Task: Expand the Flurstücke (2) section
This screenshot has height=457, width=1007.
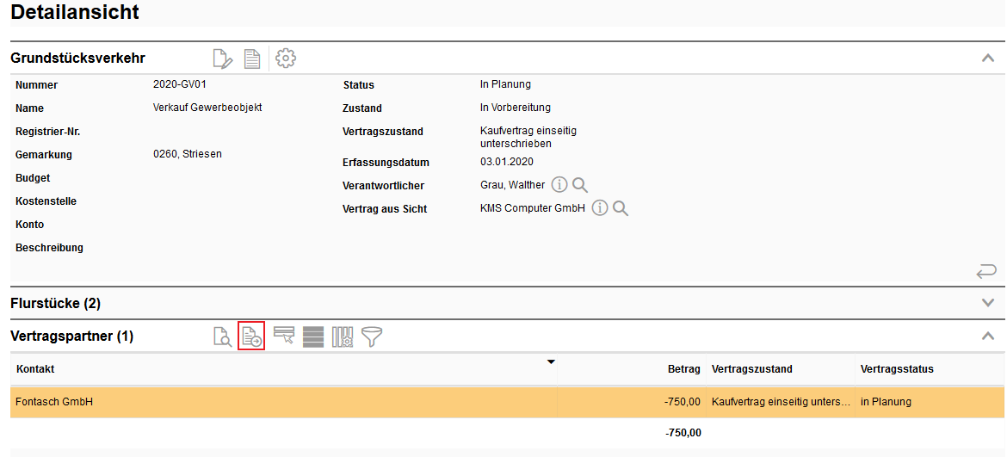Action: tap(987, 303)
